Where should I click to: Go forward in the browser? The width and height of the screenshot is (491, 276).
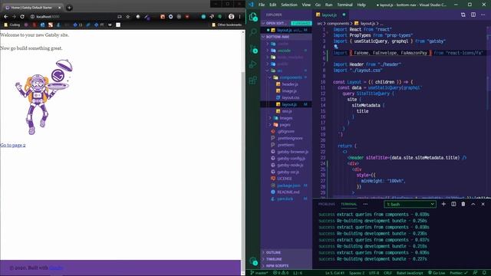tap(14, 17)
